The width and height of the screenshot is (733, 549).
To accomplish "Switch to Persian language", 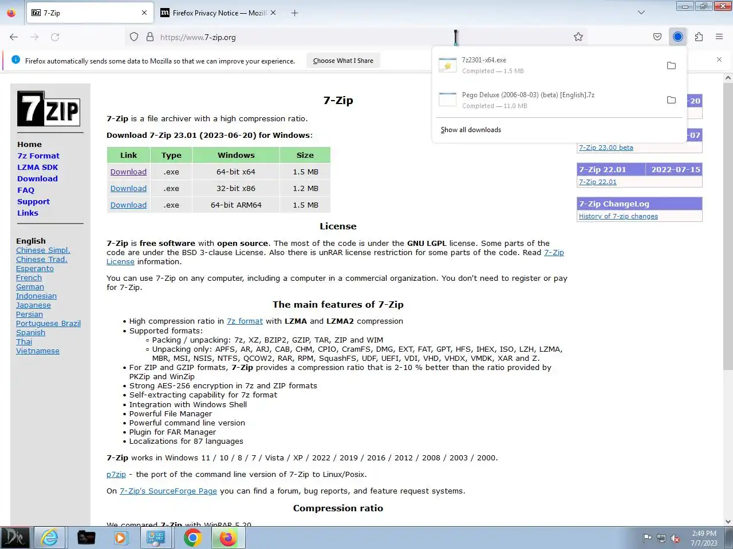I will (29, 314).
